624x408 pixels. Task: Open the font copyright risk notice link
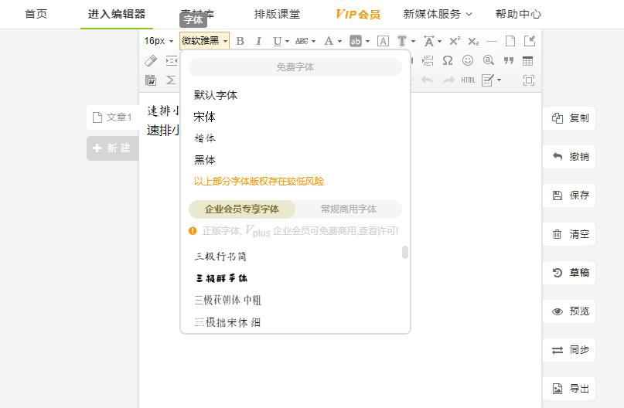click(x=259, y=182)
